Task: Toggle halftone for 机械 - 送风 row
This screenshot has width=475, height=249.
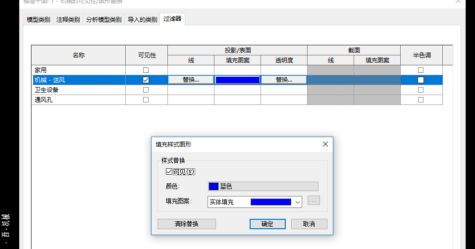Action: [421, 80]
